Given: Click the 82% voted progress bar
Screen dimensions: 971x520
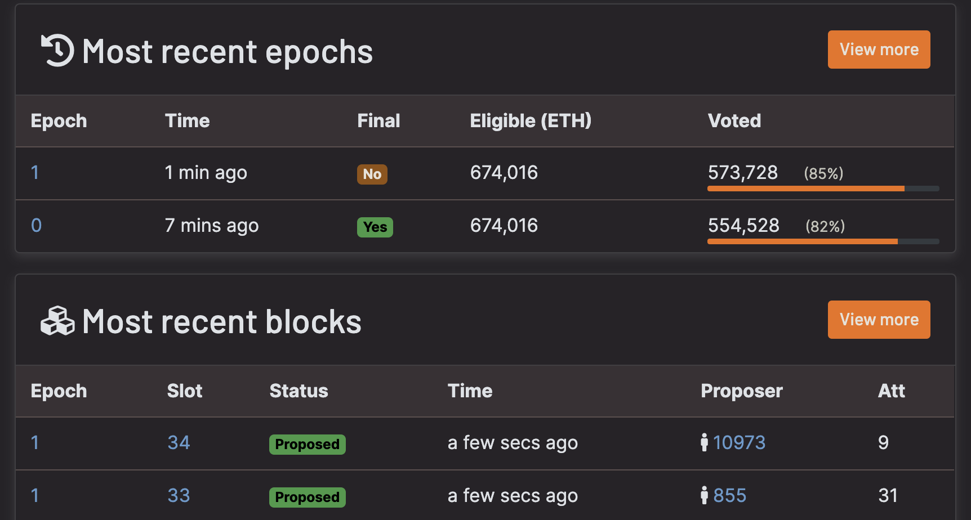Looking at the screenshot, I should 823,241.
